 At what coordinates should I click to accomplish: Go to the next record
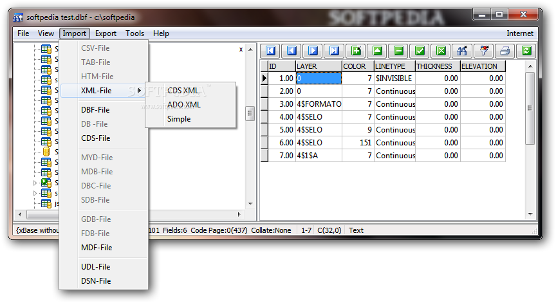click(313, 51)
